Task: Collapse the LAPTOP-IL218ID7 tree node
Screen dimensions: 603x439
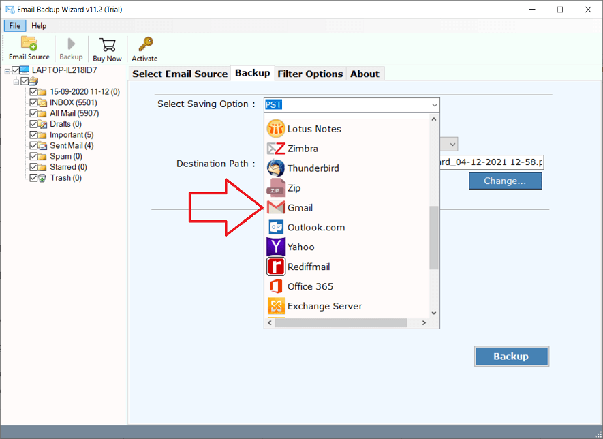Action: [7, 71]
